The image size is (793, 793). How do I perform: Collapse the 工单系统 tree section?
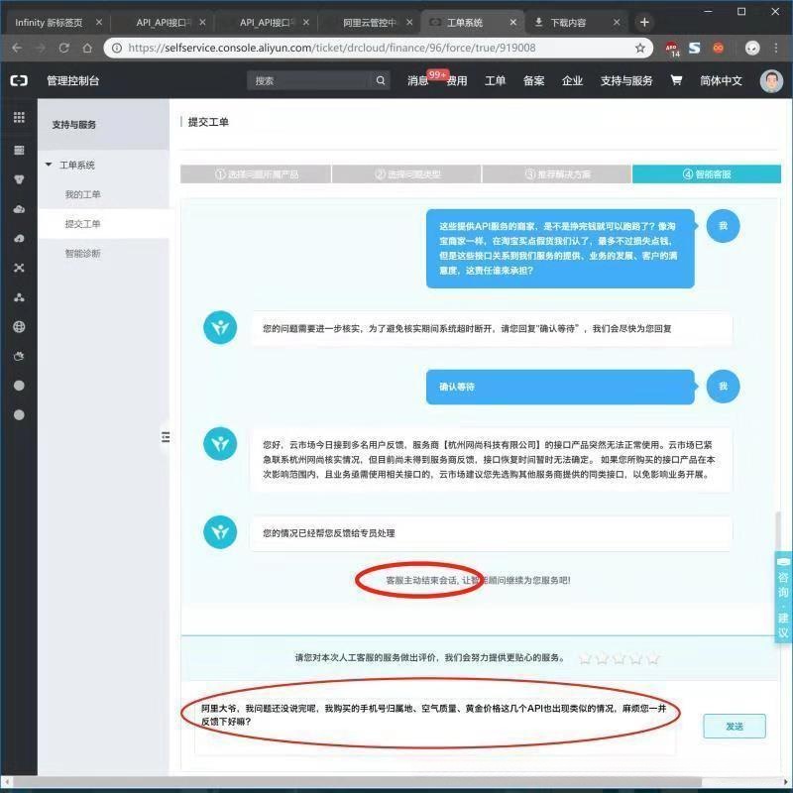[49, 165]
